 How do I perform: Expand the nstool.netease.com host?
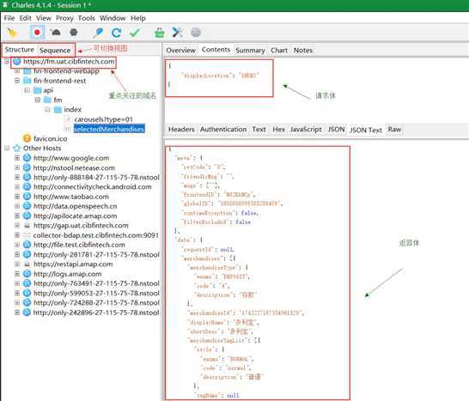tap(17, 167)
